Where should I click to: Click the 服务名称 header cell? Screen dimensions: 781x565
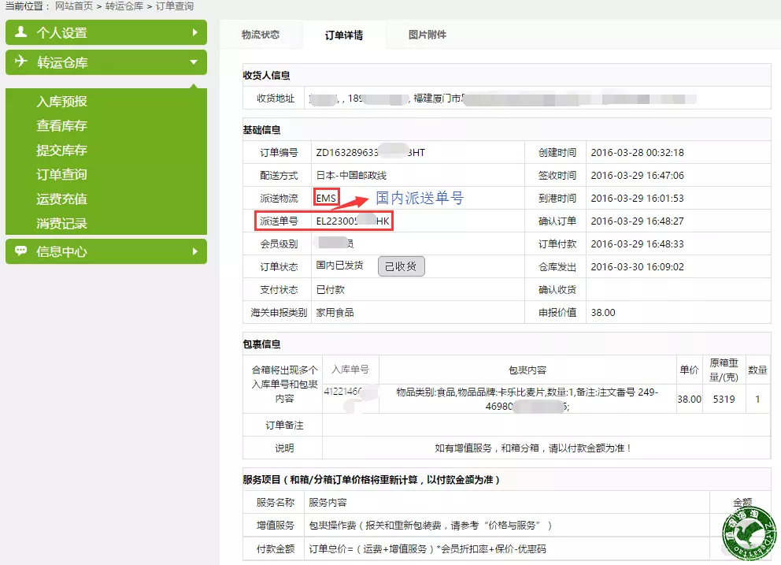(276, 502)
